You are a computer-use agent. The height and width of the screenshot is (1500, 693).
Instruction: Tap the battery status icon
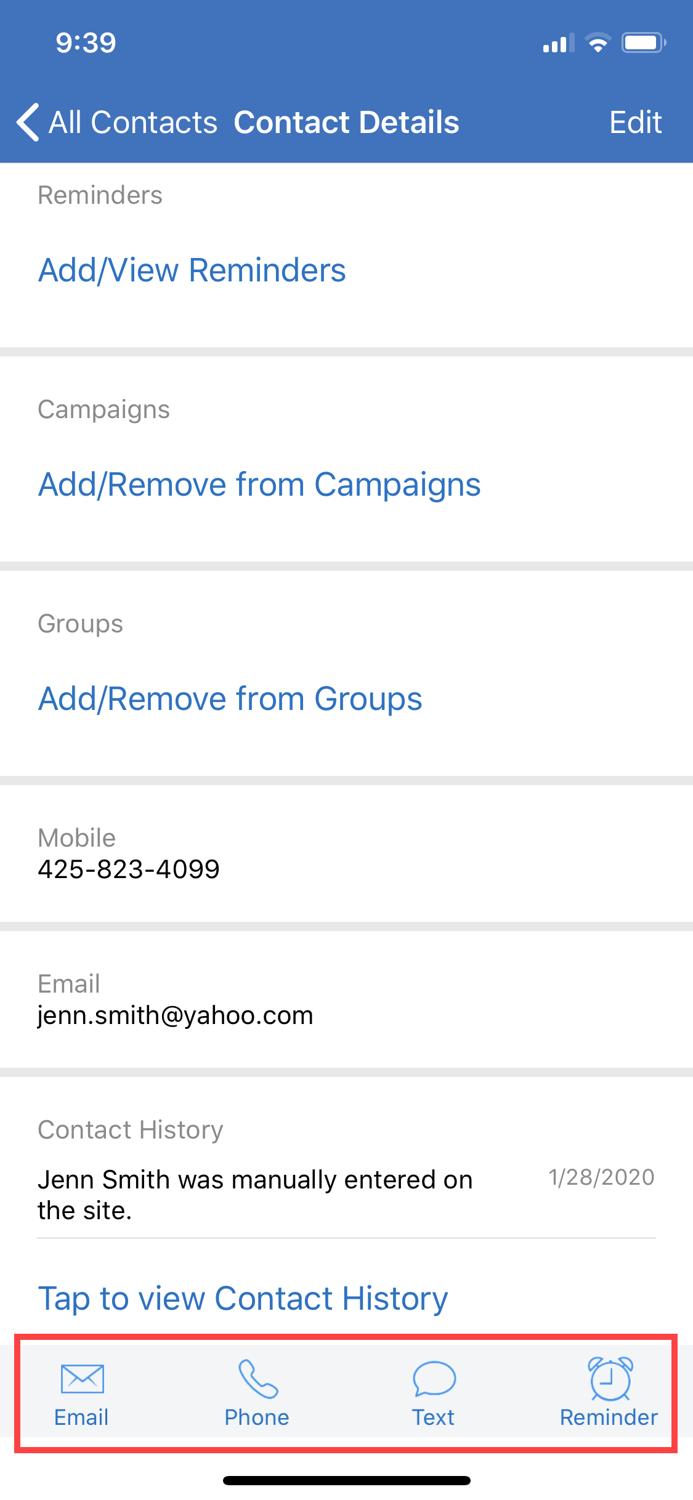coord(644,42)
